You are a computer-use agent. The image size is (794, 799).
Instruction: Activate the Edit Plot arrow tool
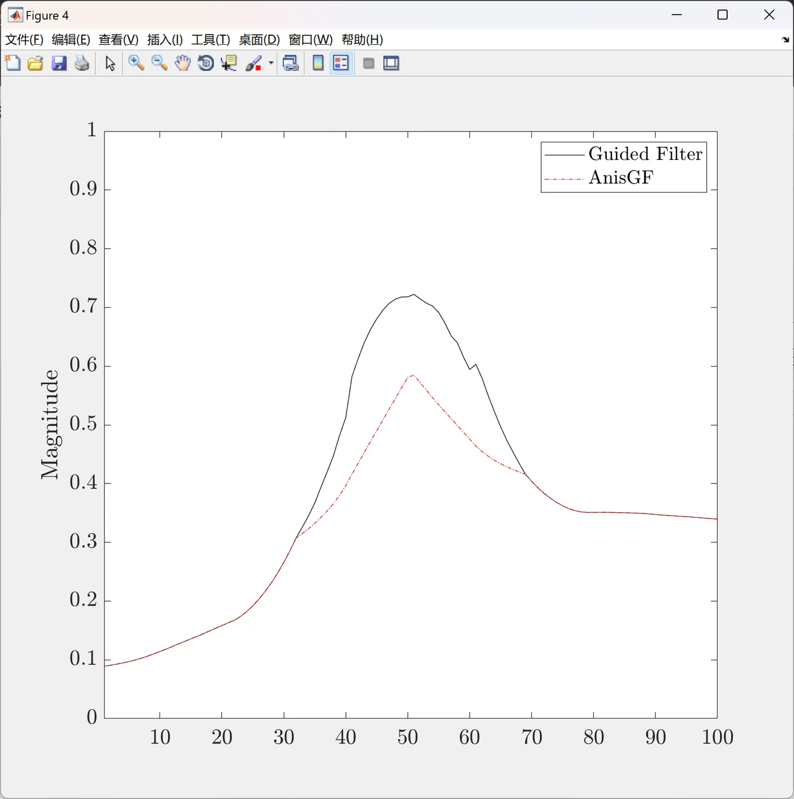tap(110, 63)
